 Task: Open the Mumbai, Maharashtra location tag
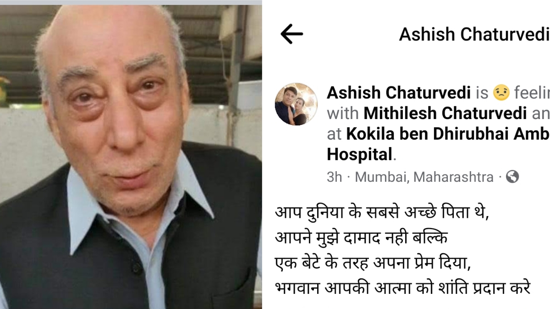point(424,177)
